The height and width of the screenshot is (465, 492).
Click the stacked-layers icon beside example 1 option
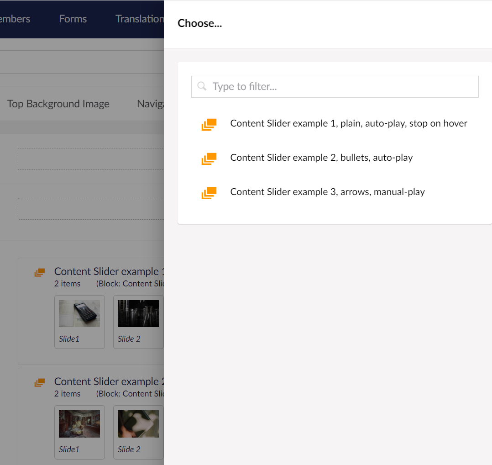[209, 123]
